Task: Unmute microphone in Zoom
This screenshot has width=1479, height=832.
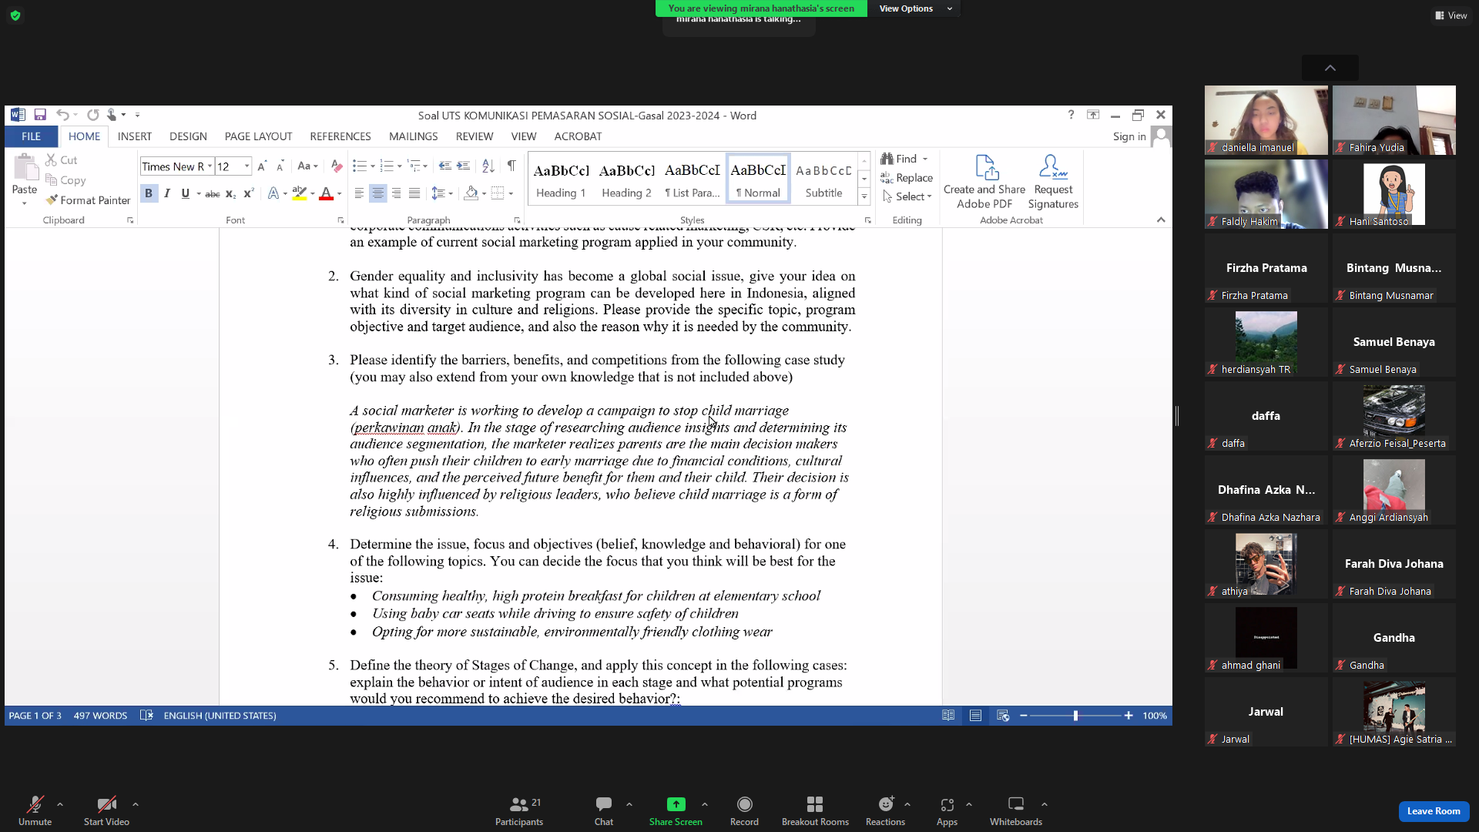Action: 35,811
